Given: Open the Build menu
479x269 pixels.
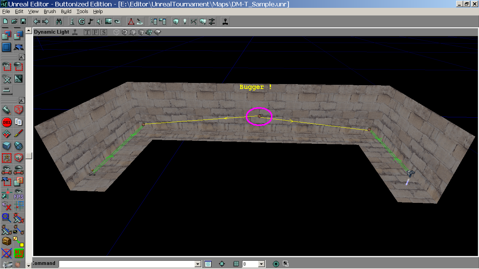Looking at the screenshot, I should click(x=66, y=12).
